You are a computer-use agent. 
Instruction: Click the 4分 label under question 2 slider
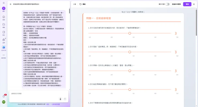[x=155, y=56]
